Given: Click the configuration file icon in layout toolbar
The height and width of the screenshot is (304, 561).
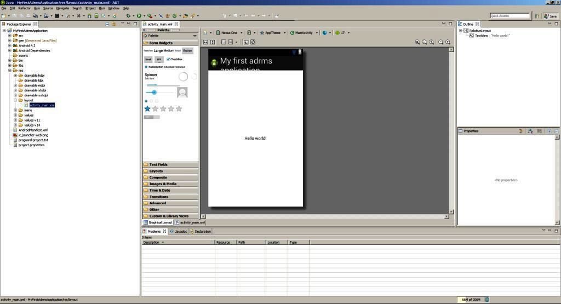Looking at the screenshot, I should [205, 32].
